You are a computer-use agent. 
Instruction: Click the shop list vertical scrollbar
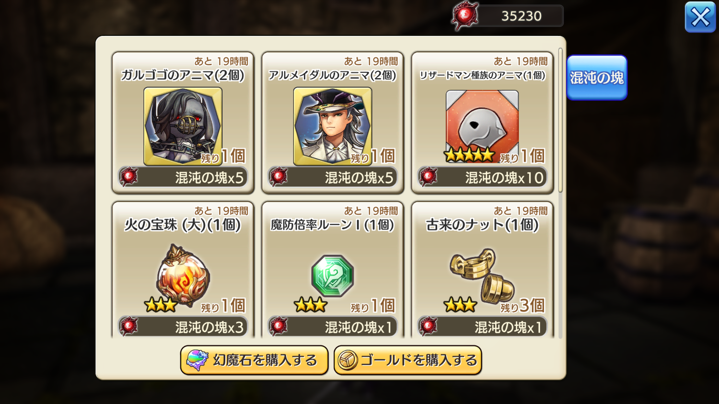tap(560, 120)
